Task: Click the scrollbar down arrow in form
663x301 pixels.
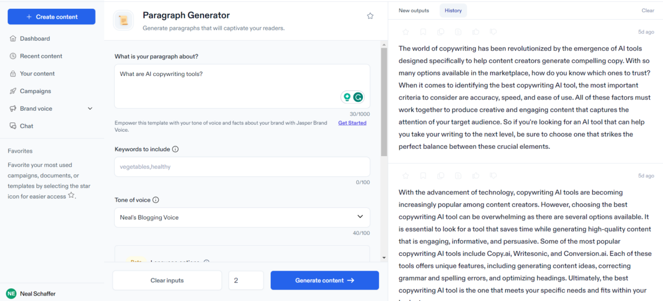Action: click(384, 257)
